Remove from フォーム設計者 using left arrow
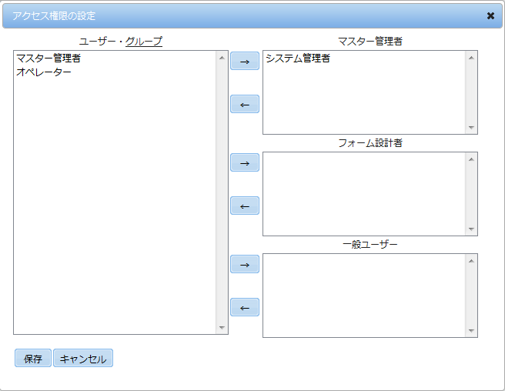 tap(245, 206)
